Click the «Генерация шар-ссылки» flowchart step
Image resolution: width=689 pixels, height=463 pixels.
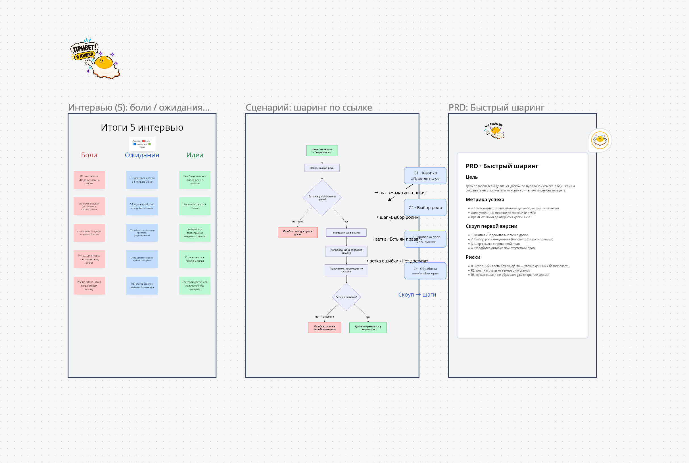click(x=346, y=232)
